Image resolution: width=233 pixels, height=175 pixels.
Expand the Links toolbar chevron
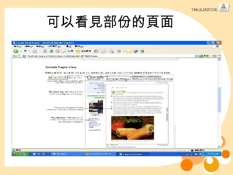(219, 56)
